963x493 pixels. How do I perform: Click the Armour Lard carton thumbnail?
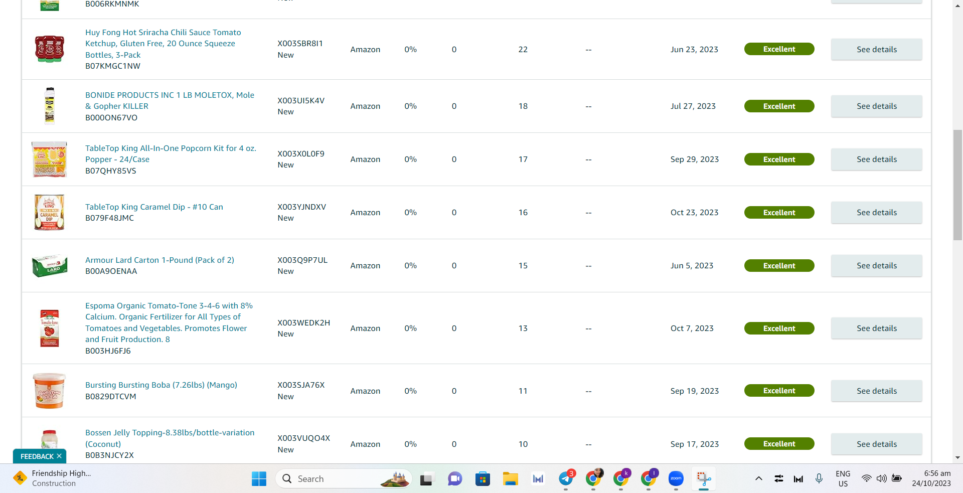(x=49, y=265)
